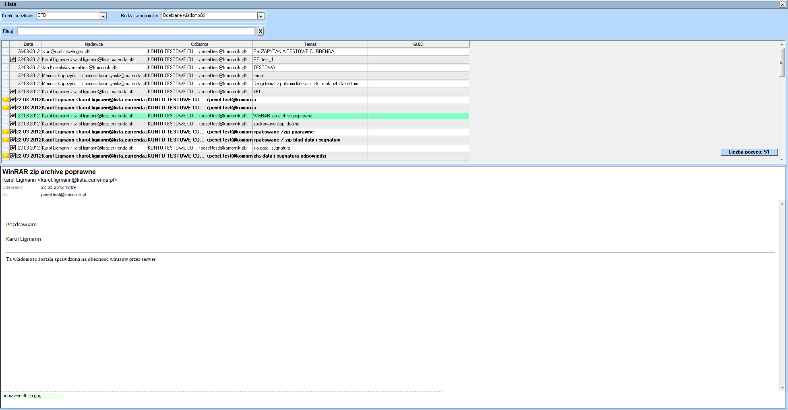Clear the filter with the X button
The height and width of the screenshot is (410, 788).
click(x=261, y=31)
